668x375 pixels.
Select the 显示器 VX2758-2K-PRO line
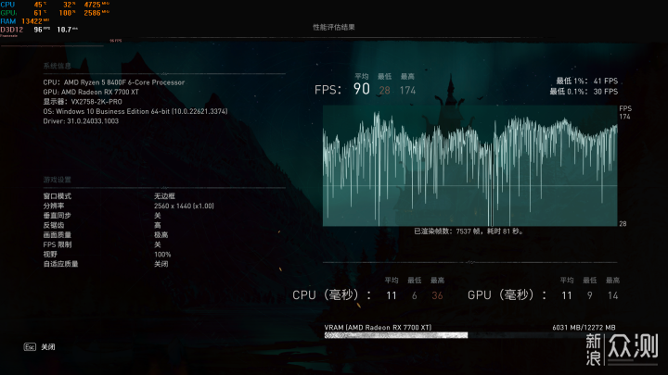[x=83, y=102]
